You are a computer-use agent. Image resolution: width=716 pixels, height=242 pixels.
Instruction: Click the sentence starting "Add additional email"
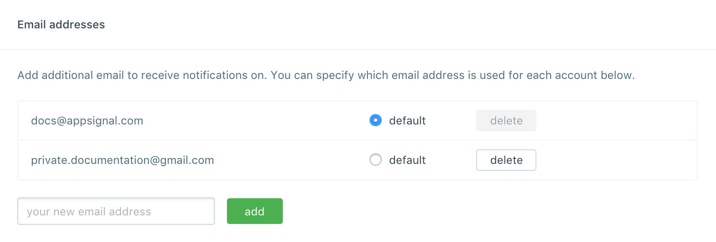pyautogui.click(x=142, y=75)
